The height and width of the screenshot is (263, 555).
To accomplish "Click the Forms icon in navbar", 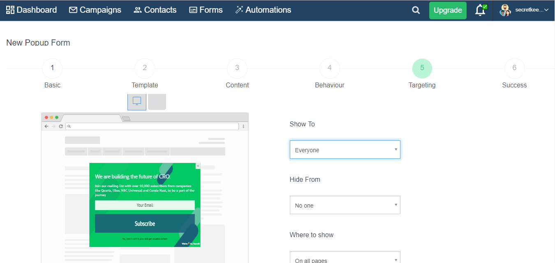I will coord(193,10).
